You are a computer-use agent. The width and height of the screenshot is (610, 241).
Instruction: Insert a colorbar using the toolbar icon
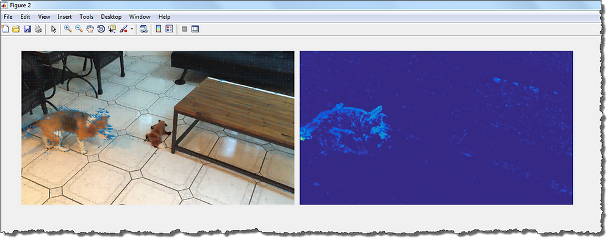point(159,29)
